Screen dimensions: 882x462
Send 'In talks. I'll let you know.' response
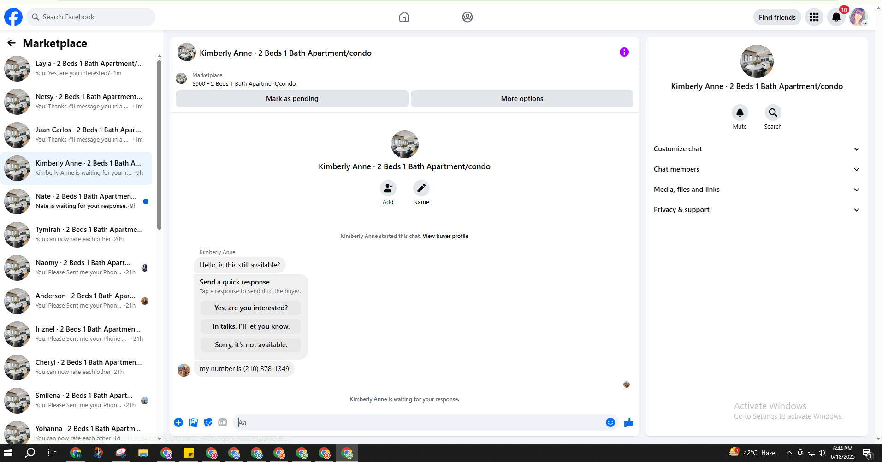(x=251, y=326)
